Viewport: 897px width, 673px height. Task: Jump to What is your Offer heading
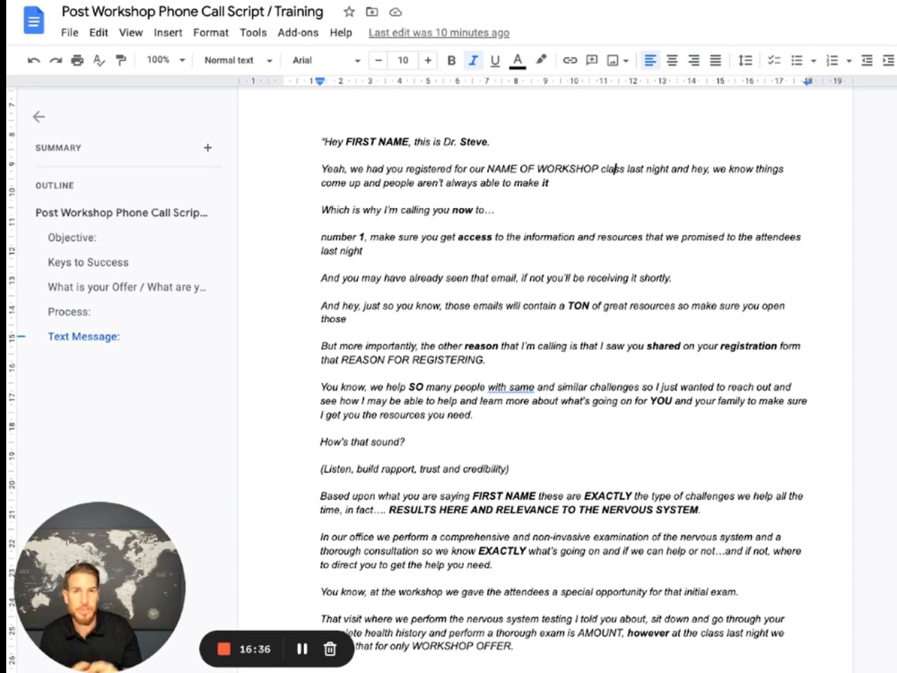[x=127, y=287]
